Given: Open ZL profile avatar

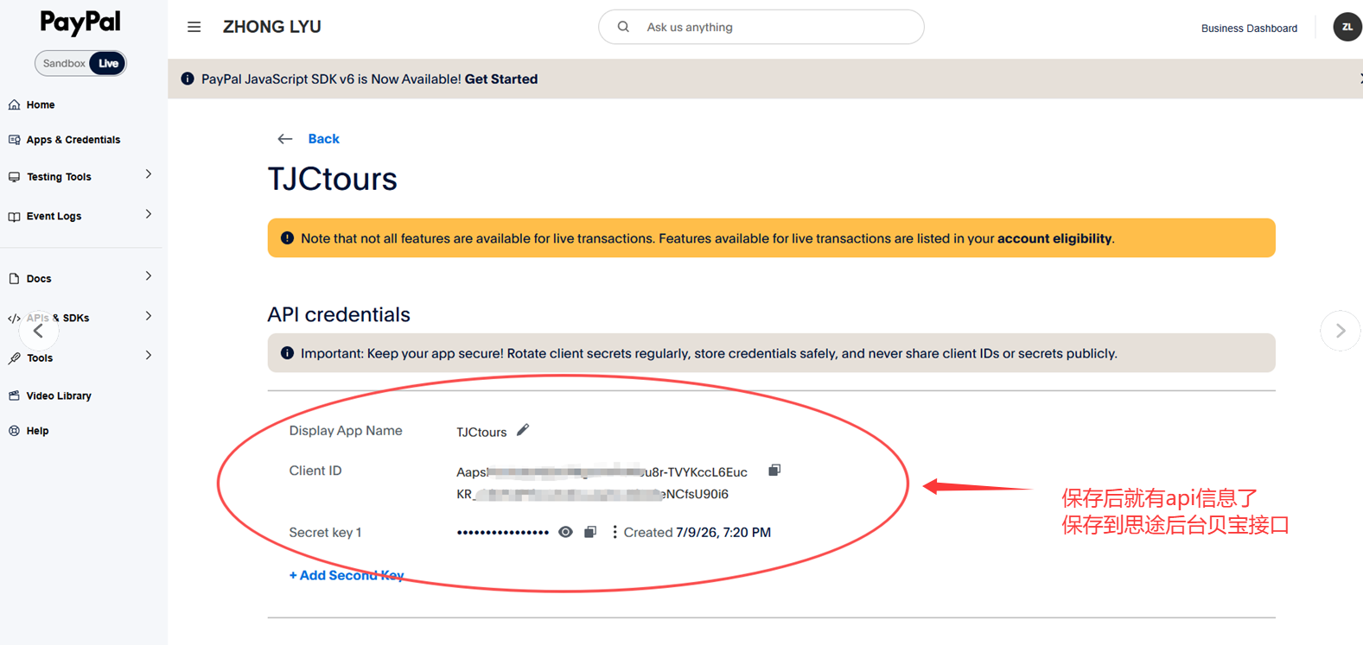Looking at the screenshot, I should coord(1347,27).
